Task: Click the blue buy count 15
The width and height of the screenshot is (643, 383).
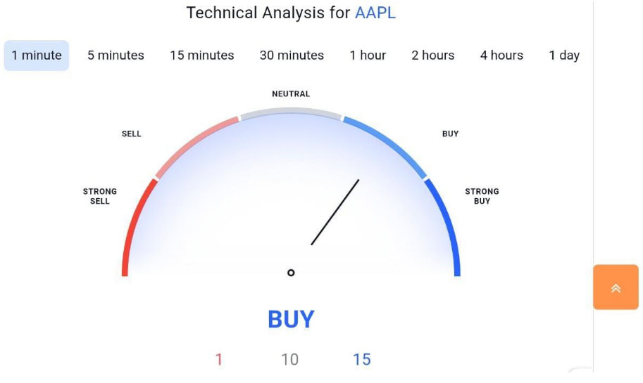Action: click(x=361, y=360)
